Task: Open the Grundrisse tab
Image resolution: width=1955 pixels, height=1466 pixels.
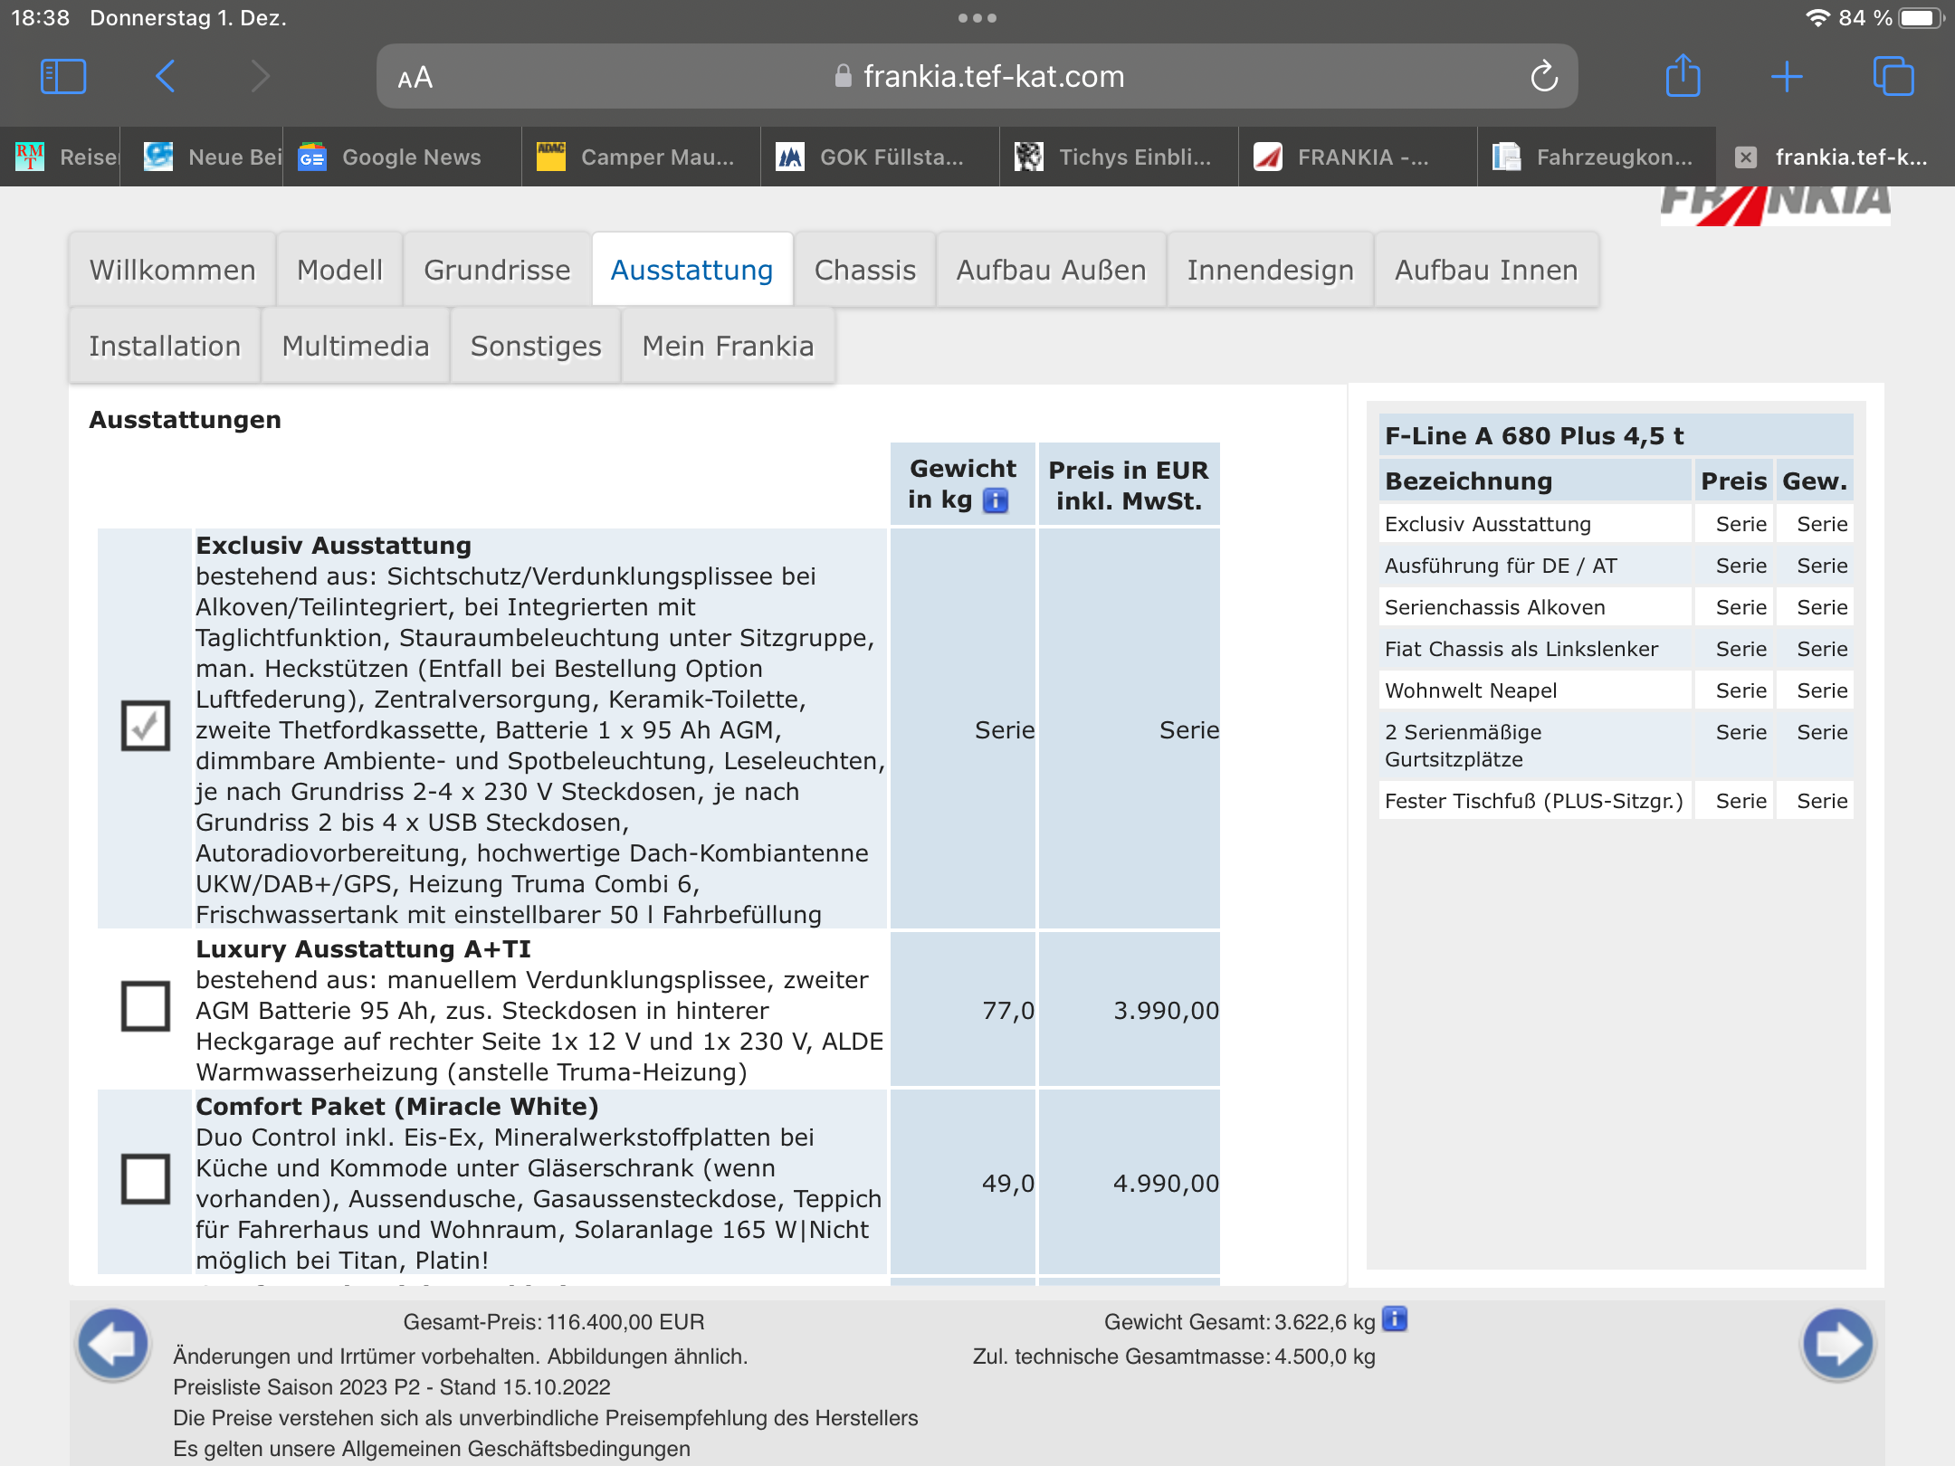Action: 497,270
